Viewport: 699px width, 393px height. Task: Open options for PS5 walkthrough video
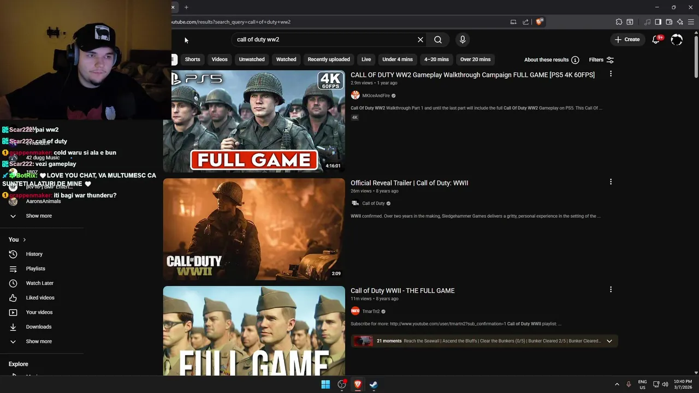click(611, 74)
